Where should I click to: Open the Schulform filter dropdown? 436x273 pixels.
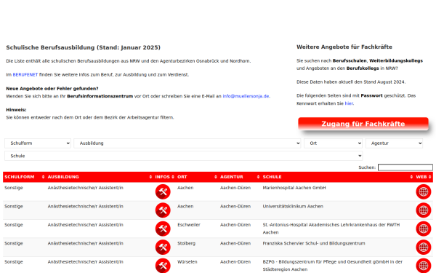(38, 143)
